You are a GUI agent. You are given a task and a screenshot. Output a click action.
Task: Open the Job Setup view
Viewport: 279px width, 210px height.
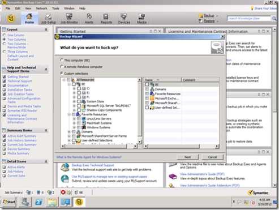48,19
